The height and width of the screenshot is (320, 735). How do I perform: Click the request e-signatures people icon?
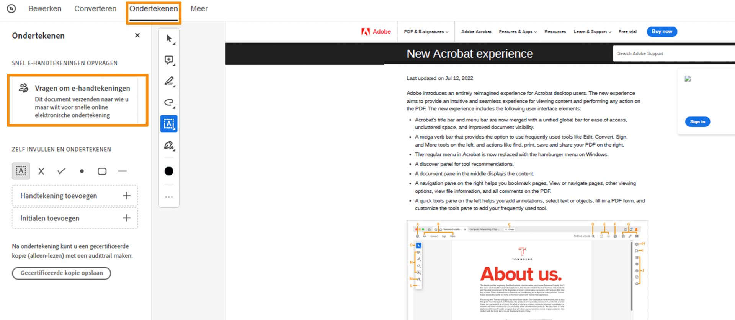tap(24, 88)
